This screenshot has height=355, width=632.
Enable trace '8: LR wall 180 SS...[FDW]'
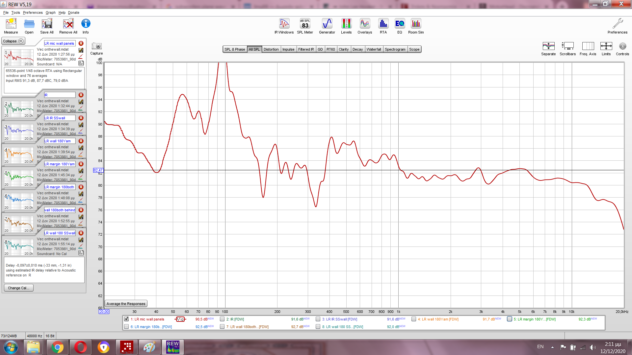pos(318,326)
